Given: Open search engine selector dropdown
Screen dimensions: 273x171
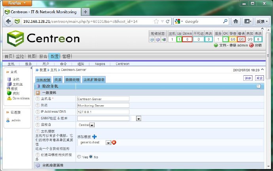Looking at the screenshot, I should click(x=179, y=21).
